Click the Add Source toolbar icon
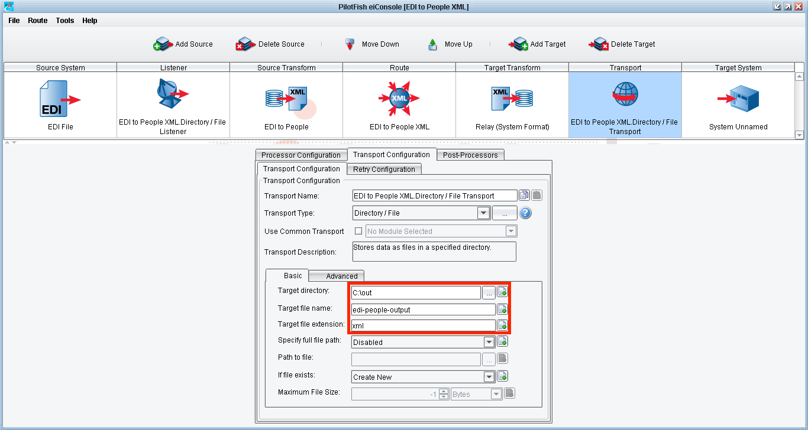Image resolution: width=808 pixels, height=430 pixels. pyautogui.click(x=163, y=44)
